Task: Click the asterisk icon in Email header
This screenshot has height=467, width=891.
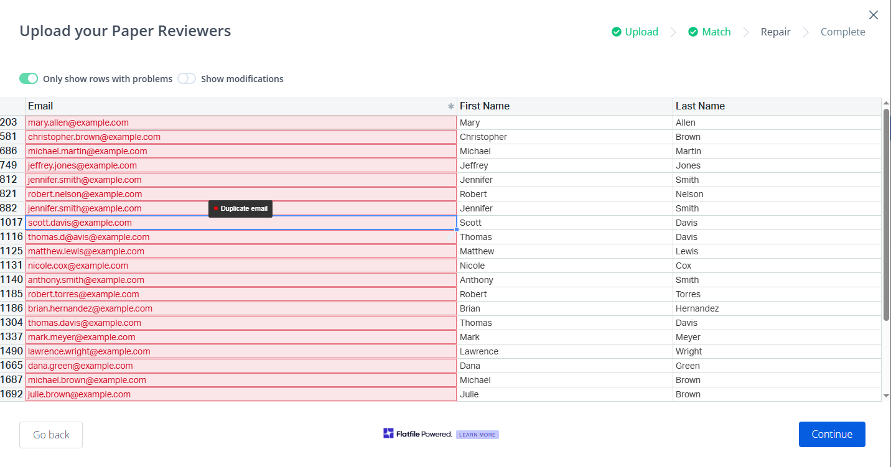Action: point(451,106)
